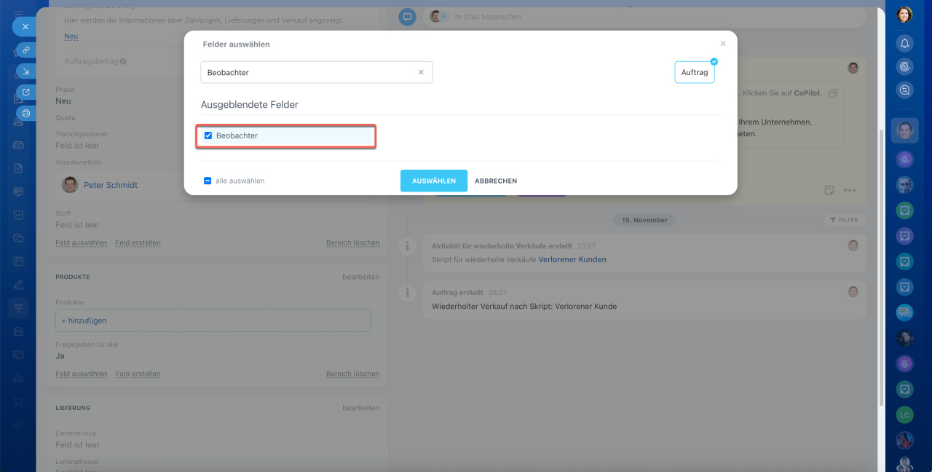Focus the field search input box
This screenshot has height=472, width=932.
pos(317,72)
